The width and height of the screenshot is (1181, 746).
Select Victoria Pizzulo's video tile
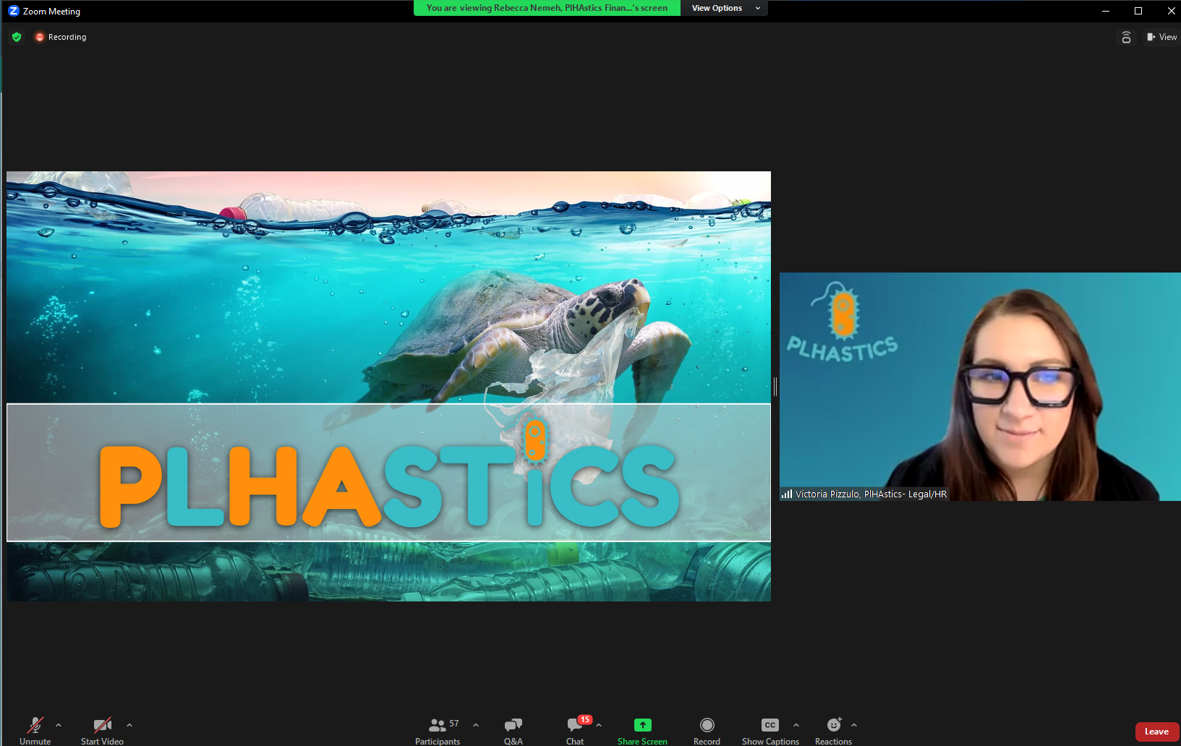(980, 387)
